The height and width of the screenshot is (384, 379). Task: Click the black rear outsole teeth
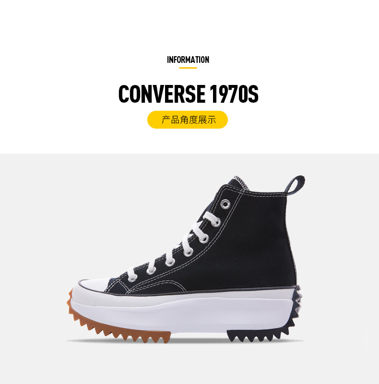tap(260, 335)
